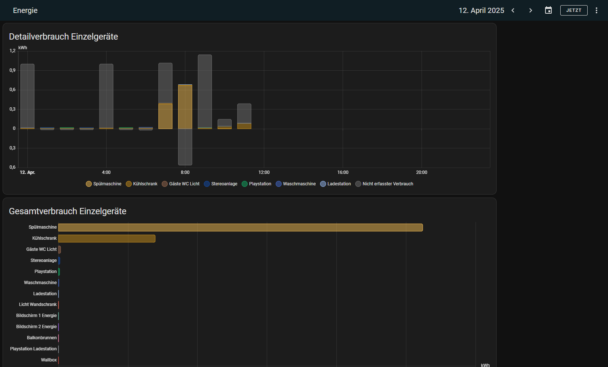The width and height of the screenshot is (608, 367).
Task: Toggle Spülmaschine legend entry
Action: pyautogui.click(x=104, y=184)
